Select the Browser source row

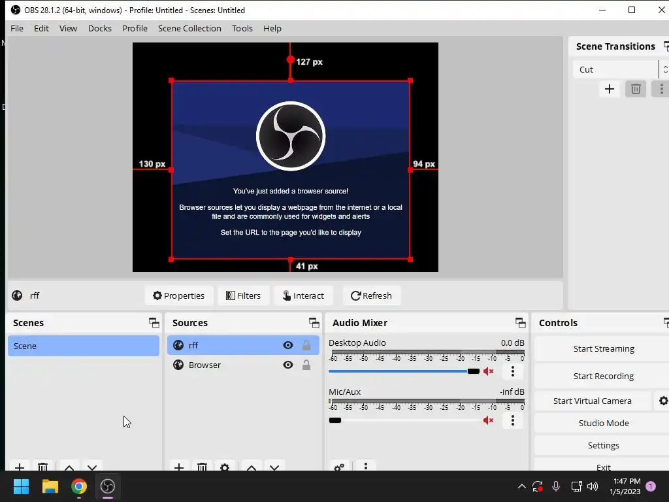pyautogui.click(x=243, y=365)
